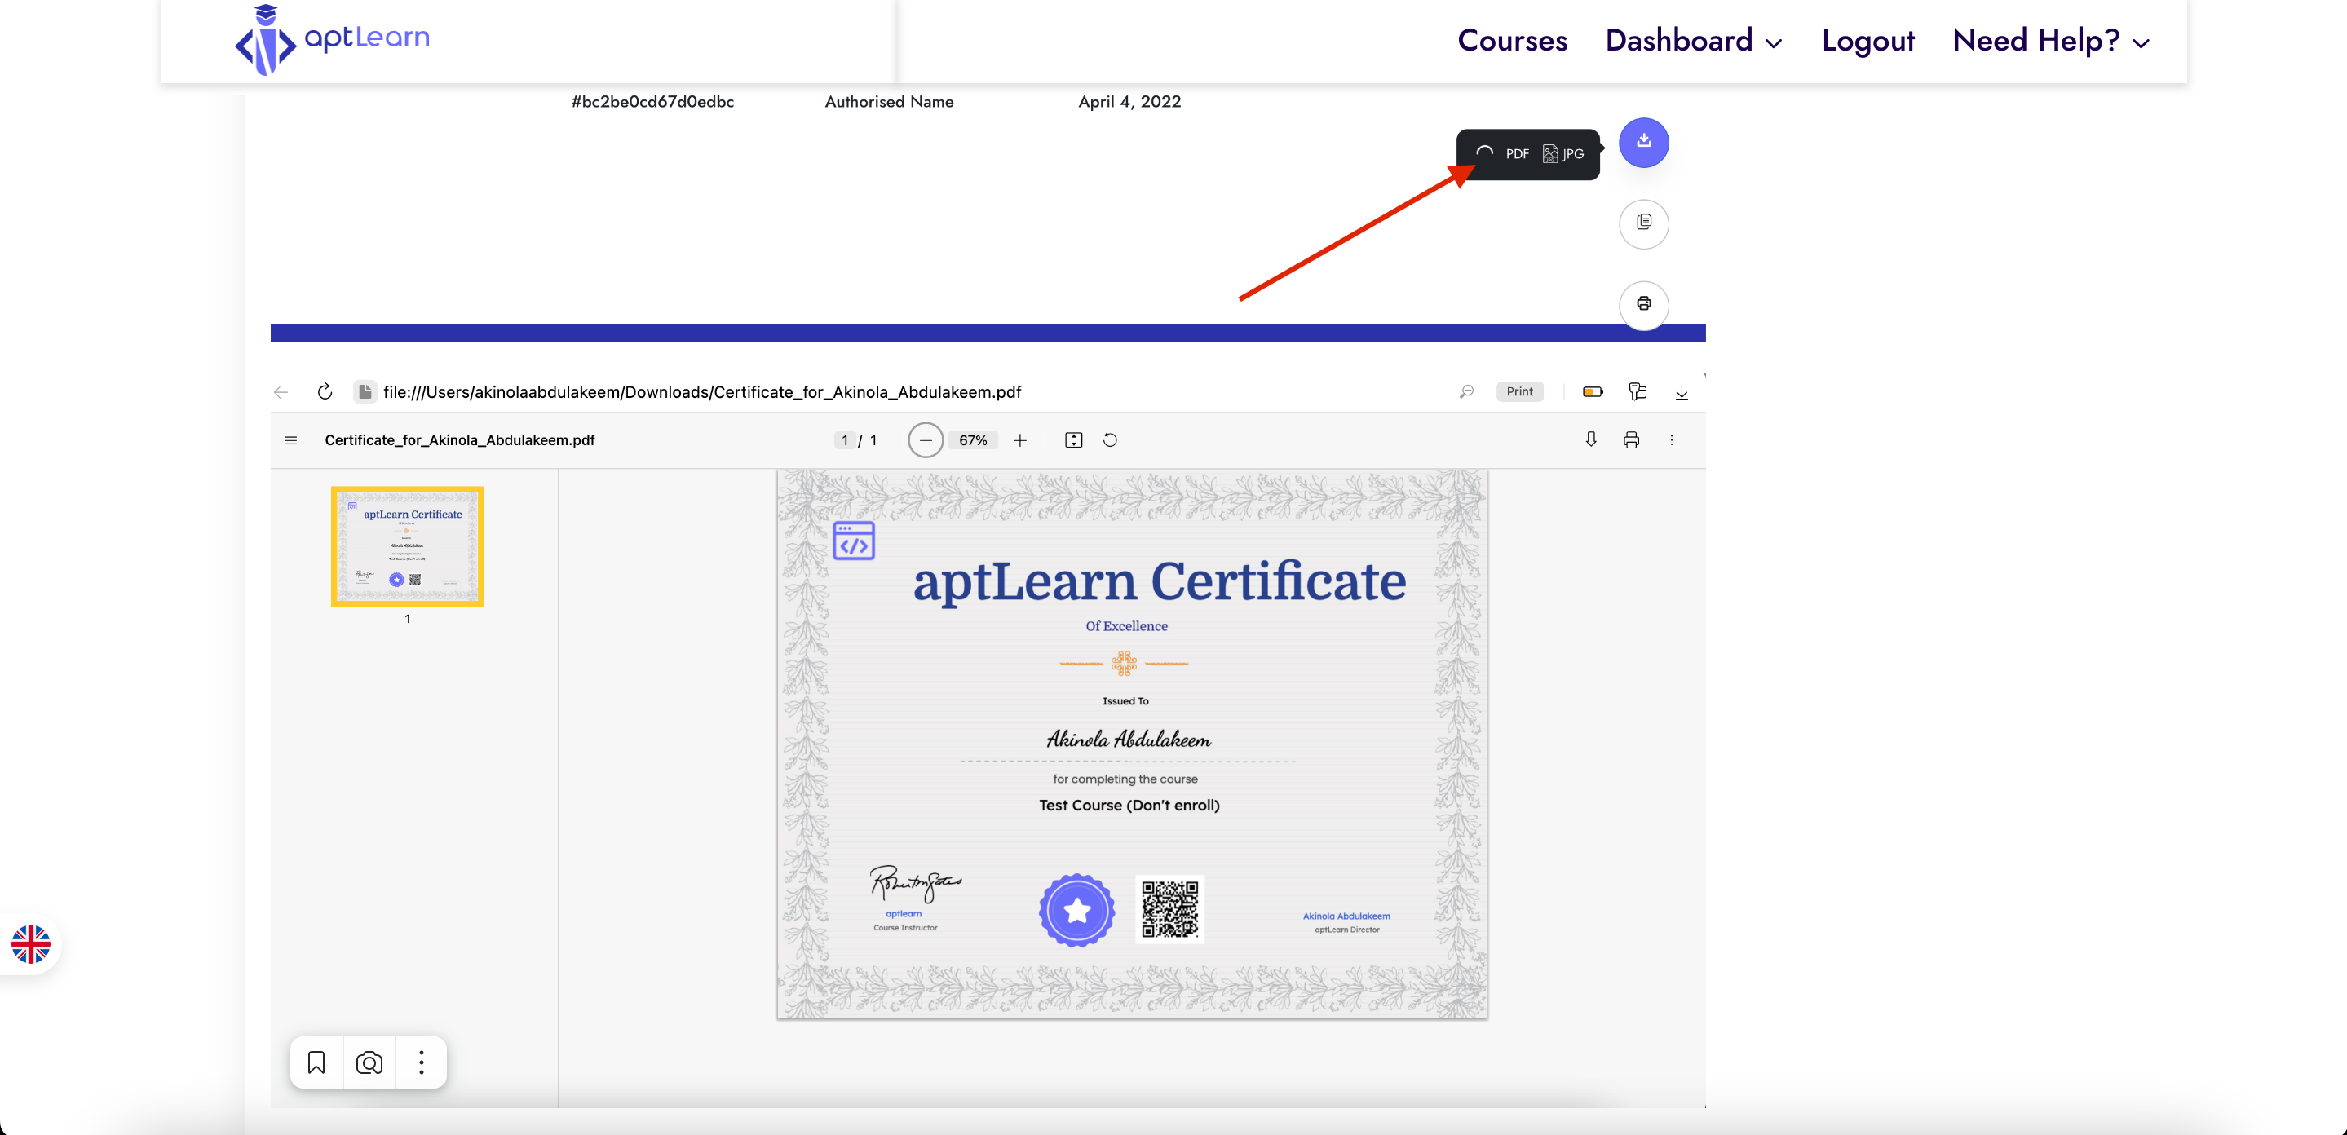The height and width of the screenshot is (1135, 2347).
Task: Click the copy certificate round button
Action: click(1643, 223)
